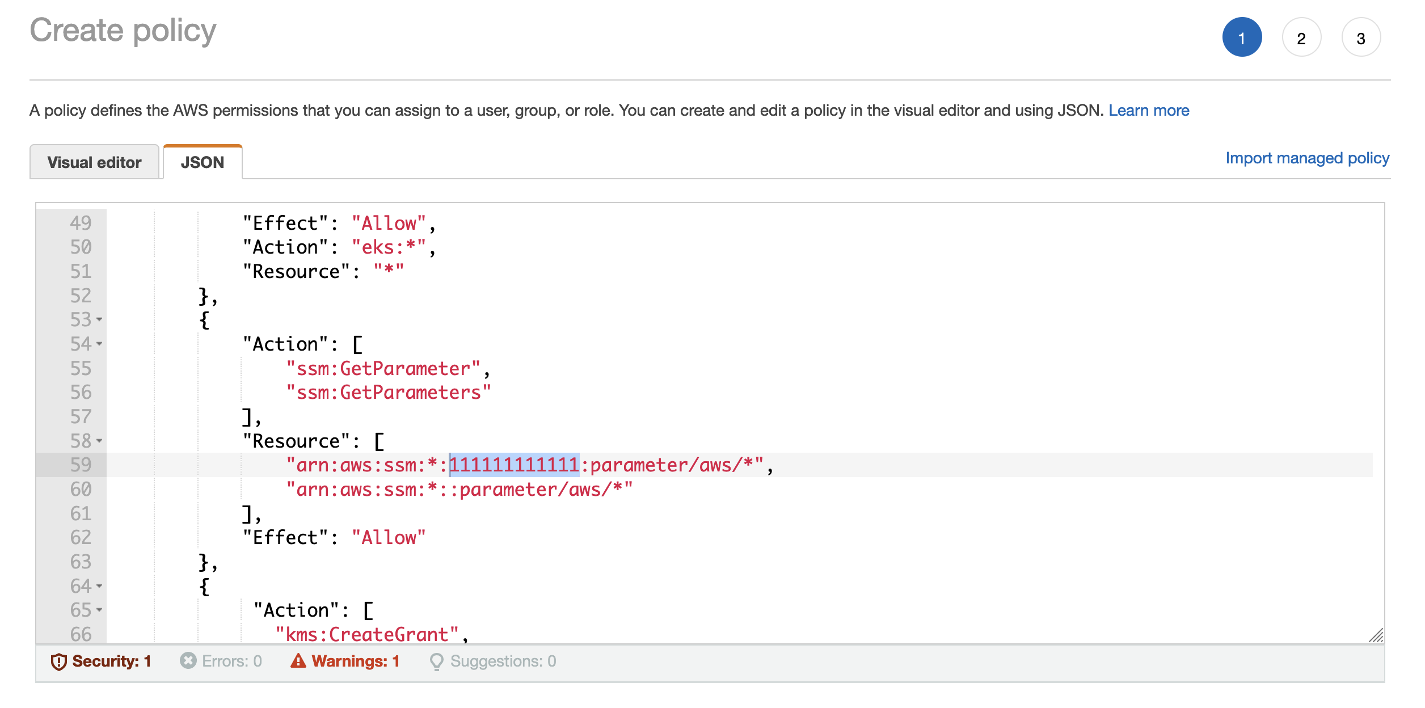
Task: Open the Learn more link
Action: tap(1149, 110)
